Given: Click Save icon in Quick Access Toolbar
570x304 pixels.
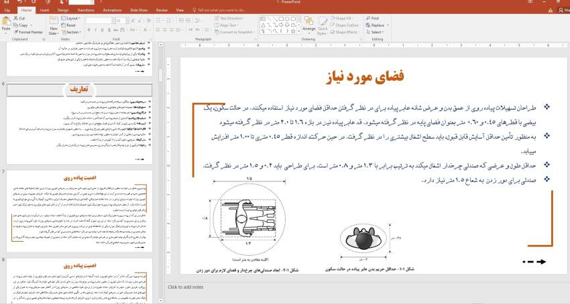Looking at the screenshot, I should pos(7,2).
